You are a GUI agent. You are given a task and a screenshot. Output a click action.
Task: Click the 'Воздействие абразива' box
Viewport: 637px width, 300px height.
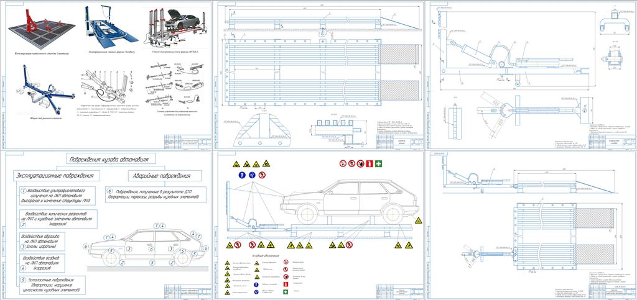tap(42, 241)
